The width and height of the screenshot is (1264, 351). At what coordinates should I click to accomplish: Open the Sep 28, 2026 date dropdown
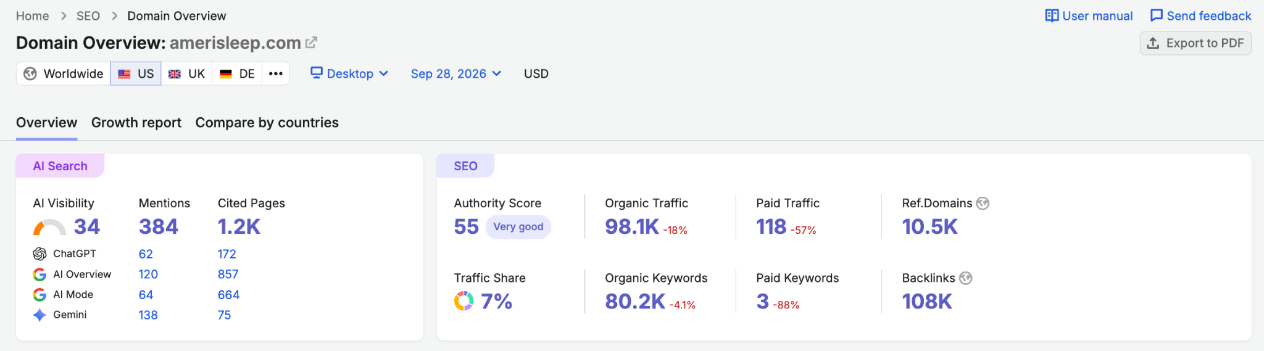coord(456,74)
